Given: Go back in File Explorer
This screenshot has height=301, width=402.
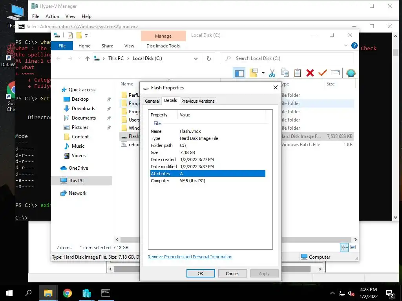Looking at the screenshot, I should (58, 59).
